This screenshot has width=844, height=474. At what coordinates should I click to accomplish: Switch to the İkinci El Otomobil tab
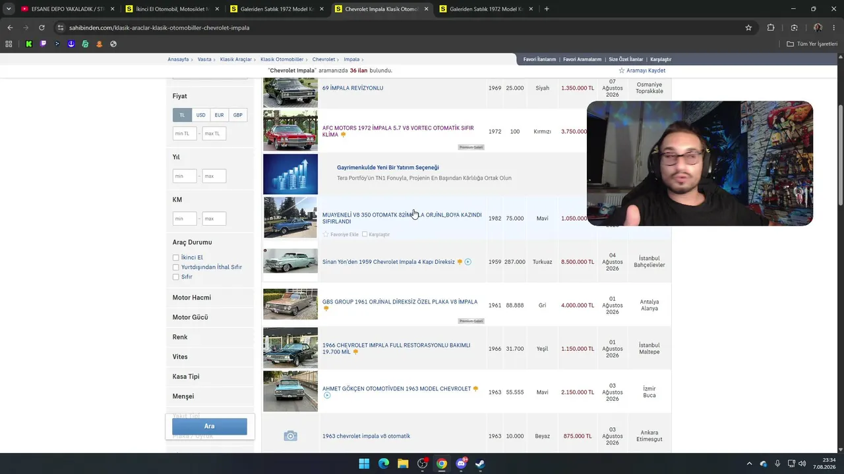[x=171, y=9]
